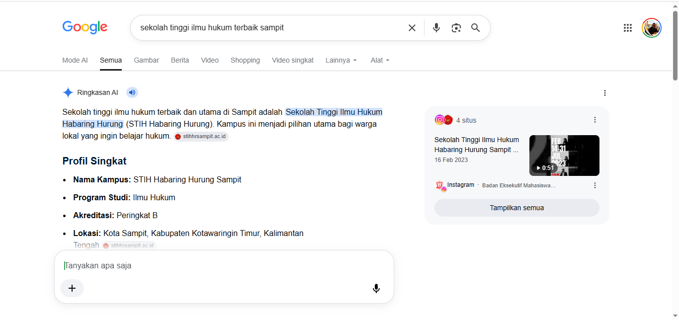
Task: Open the Video singkat tab
Action: (293, 60)
